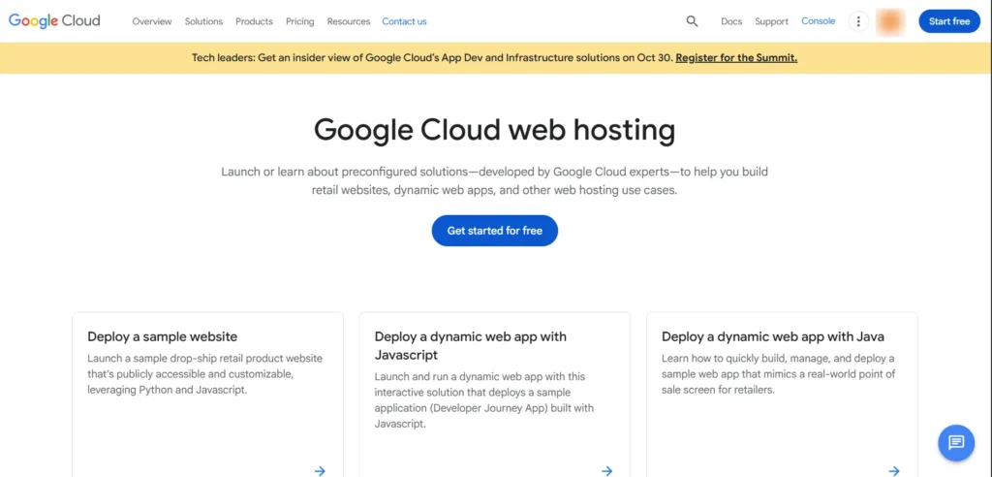Screen dimensions: 992x477
Task: Go to the Console
Action: pos(818,21)
